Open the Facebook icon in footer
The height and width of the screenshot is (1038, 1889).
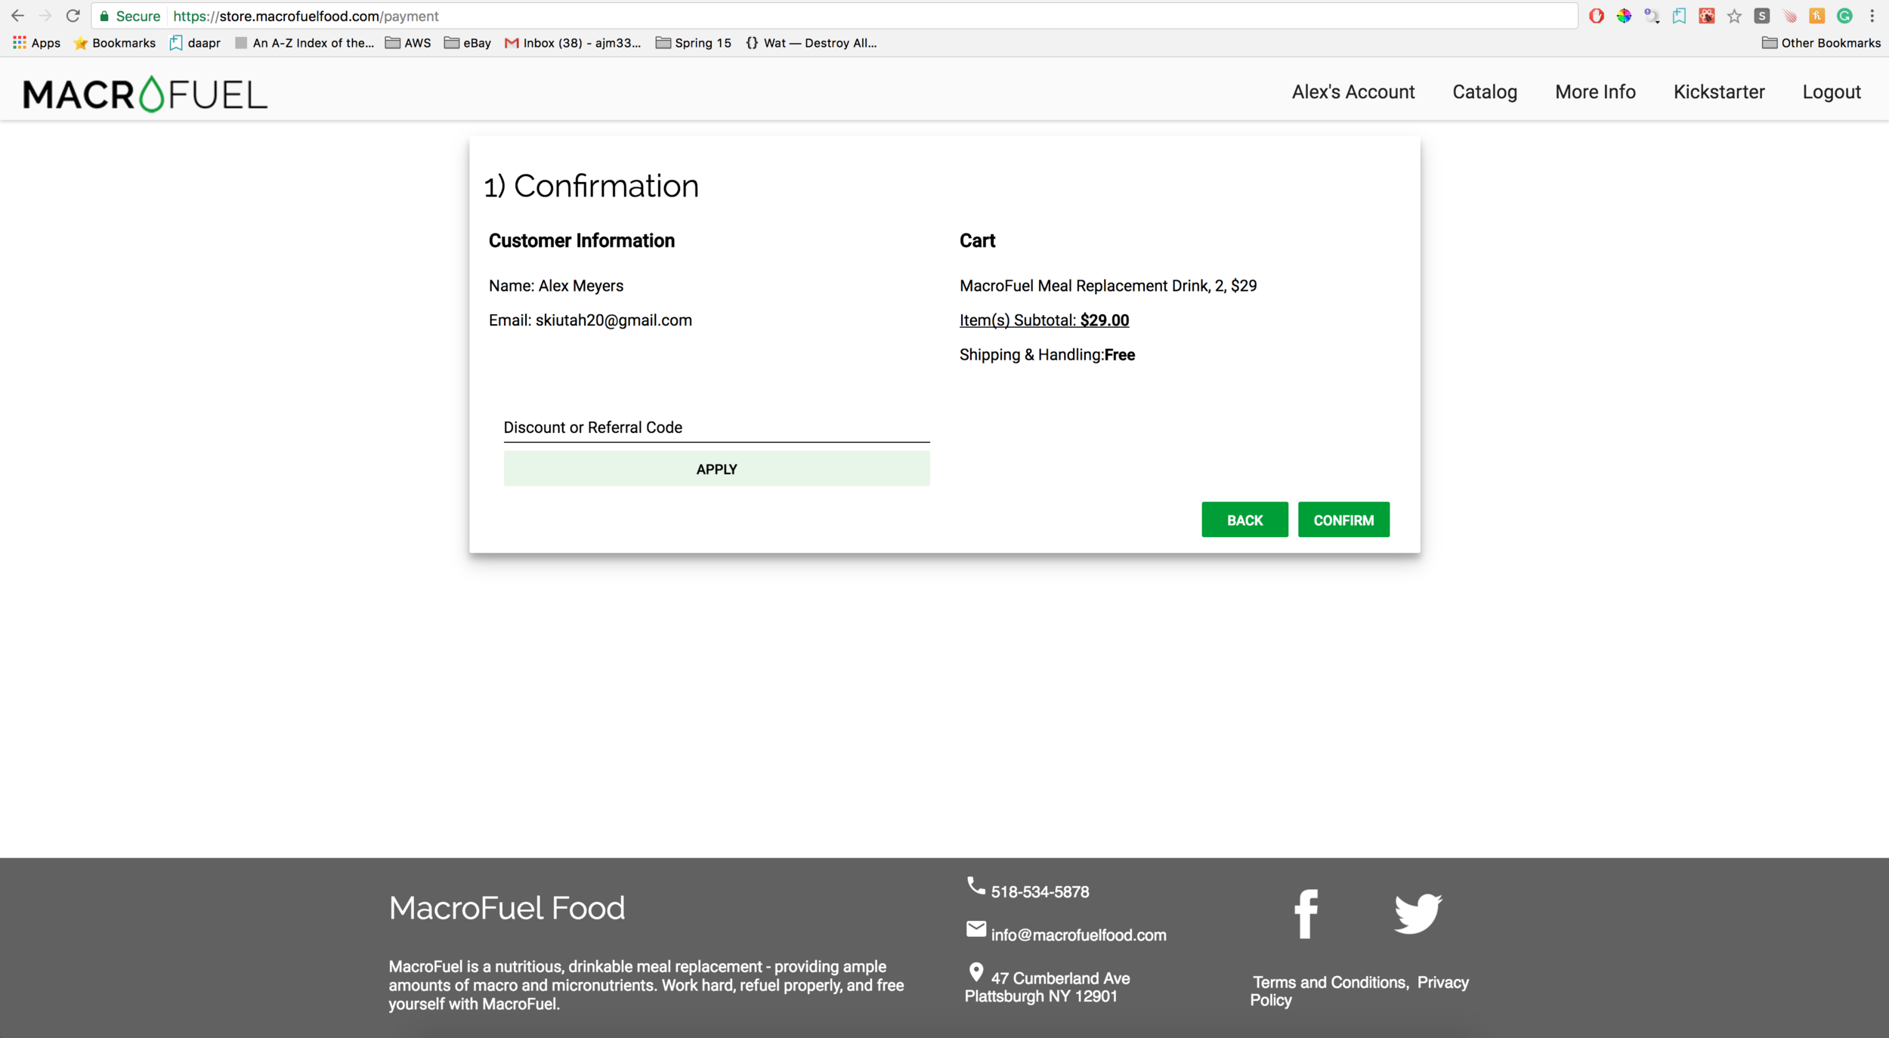tap(1306, 913)
